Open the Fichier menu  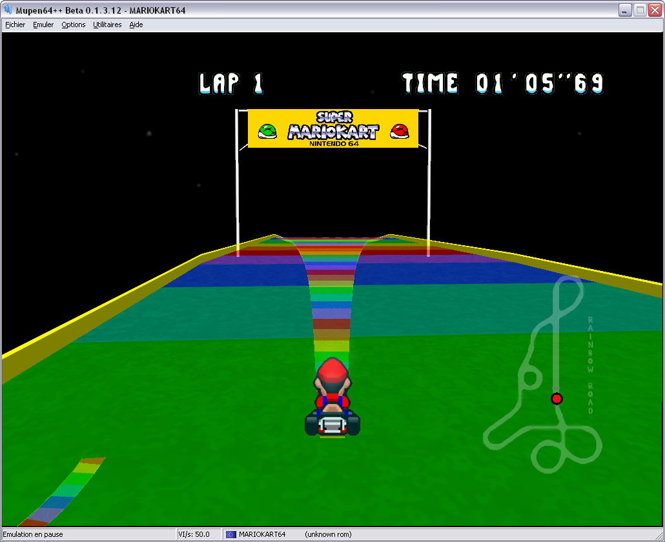15,25
